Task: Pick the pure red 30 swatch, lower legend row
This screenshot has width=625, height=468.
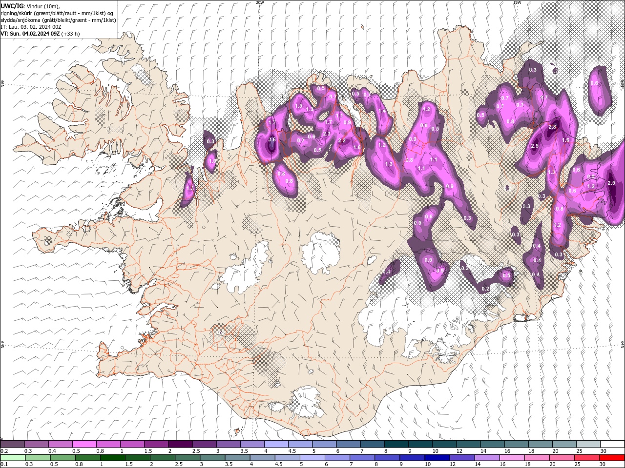Action: coord(611,458)
